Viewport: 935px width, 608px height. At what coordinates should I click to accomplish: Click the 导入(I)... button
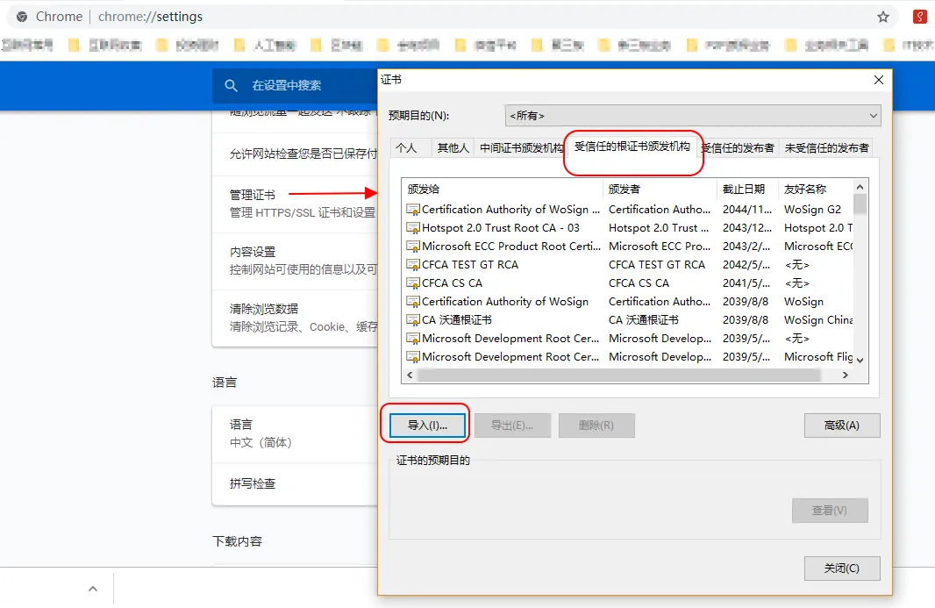point(427,426)
